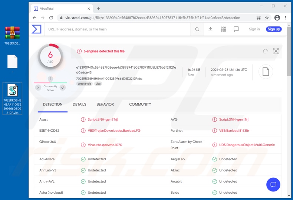Viewport: 293px width, 200px height.
Task: Click Fortinet VBS/Banload.8163!tr result
Action: (234, 131)
